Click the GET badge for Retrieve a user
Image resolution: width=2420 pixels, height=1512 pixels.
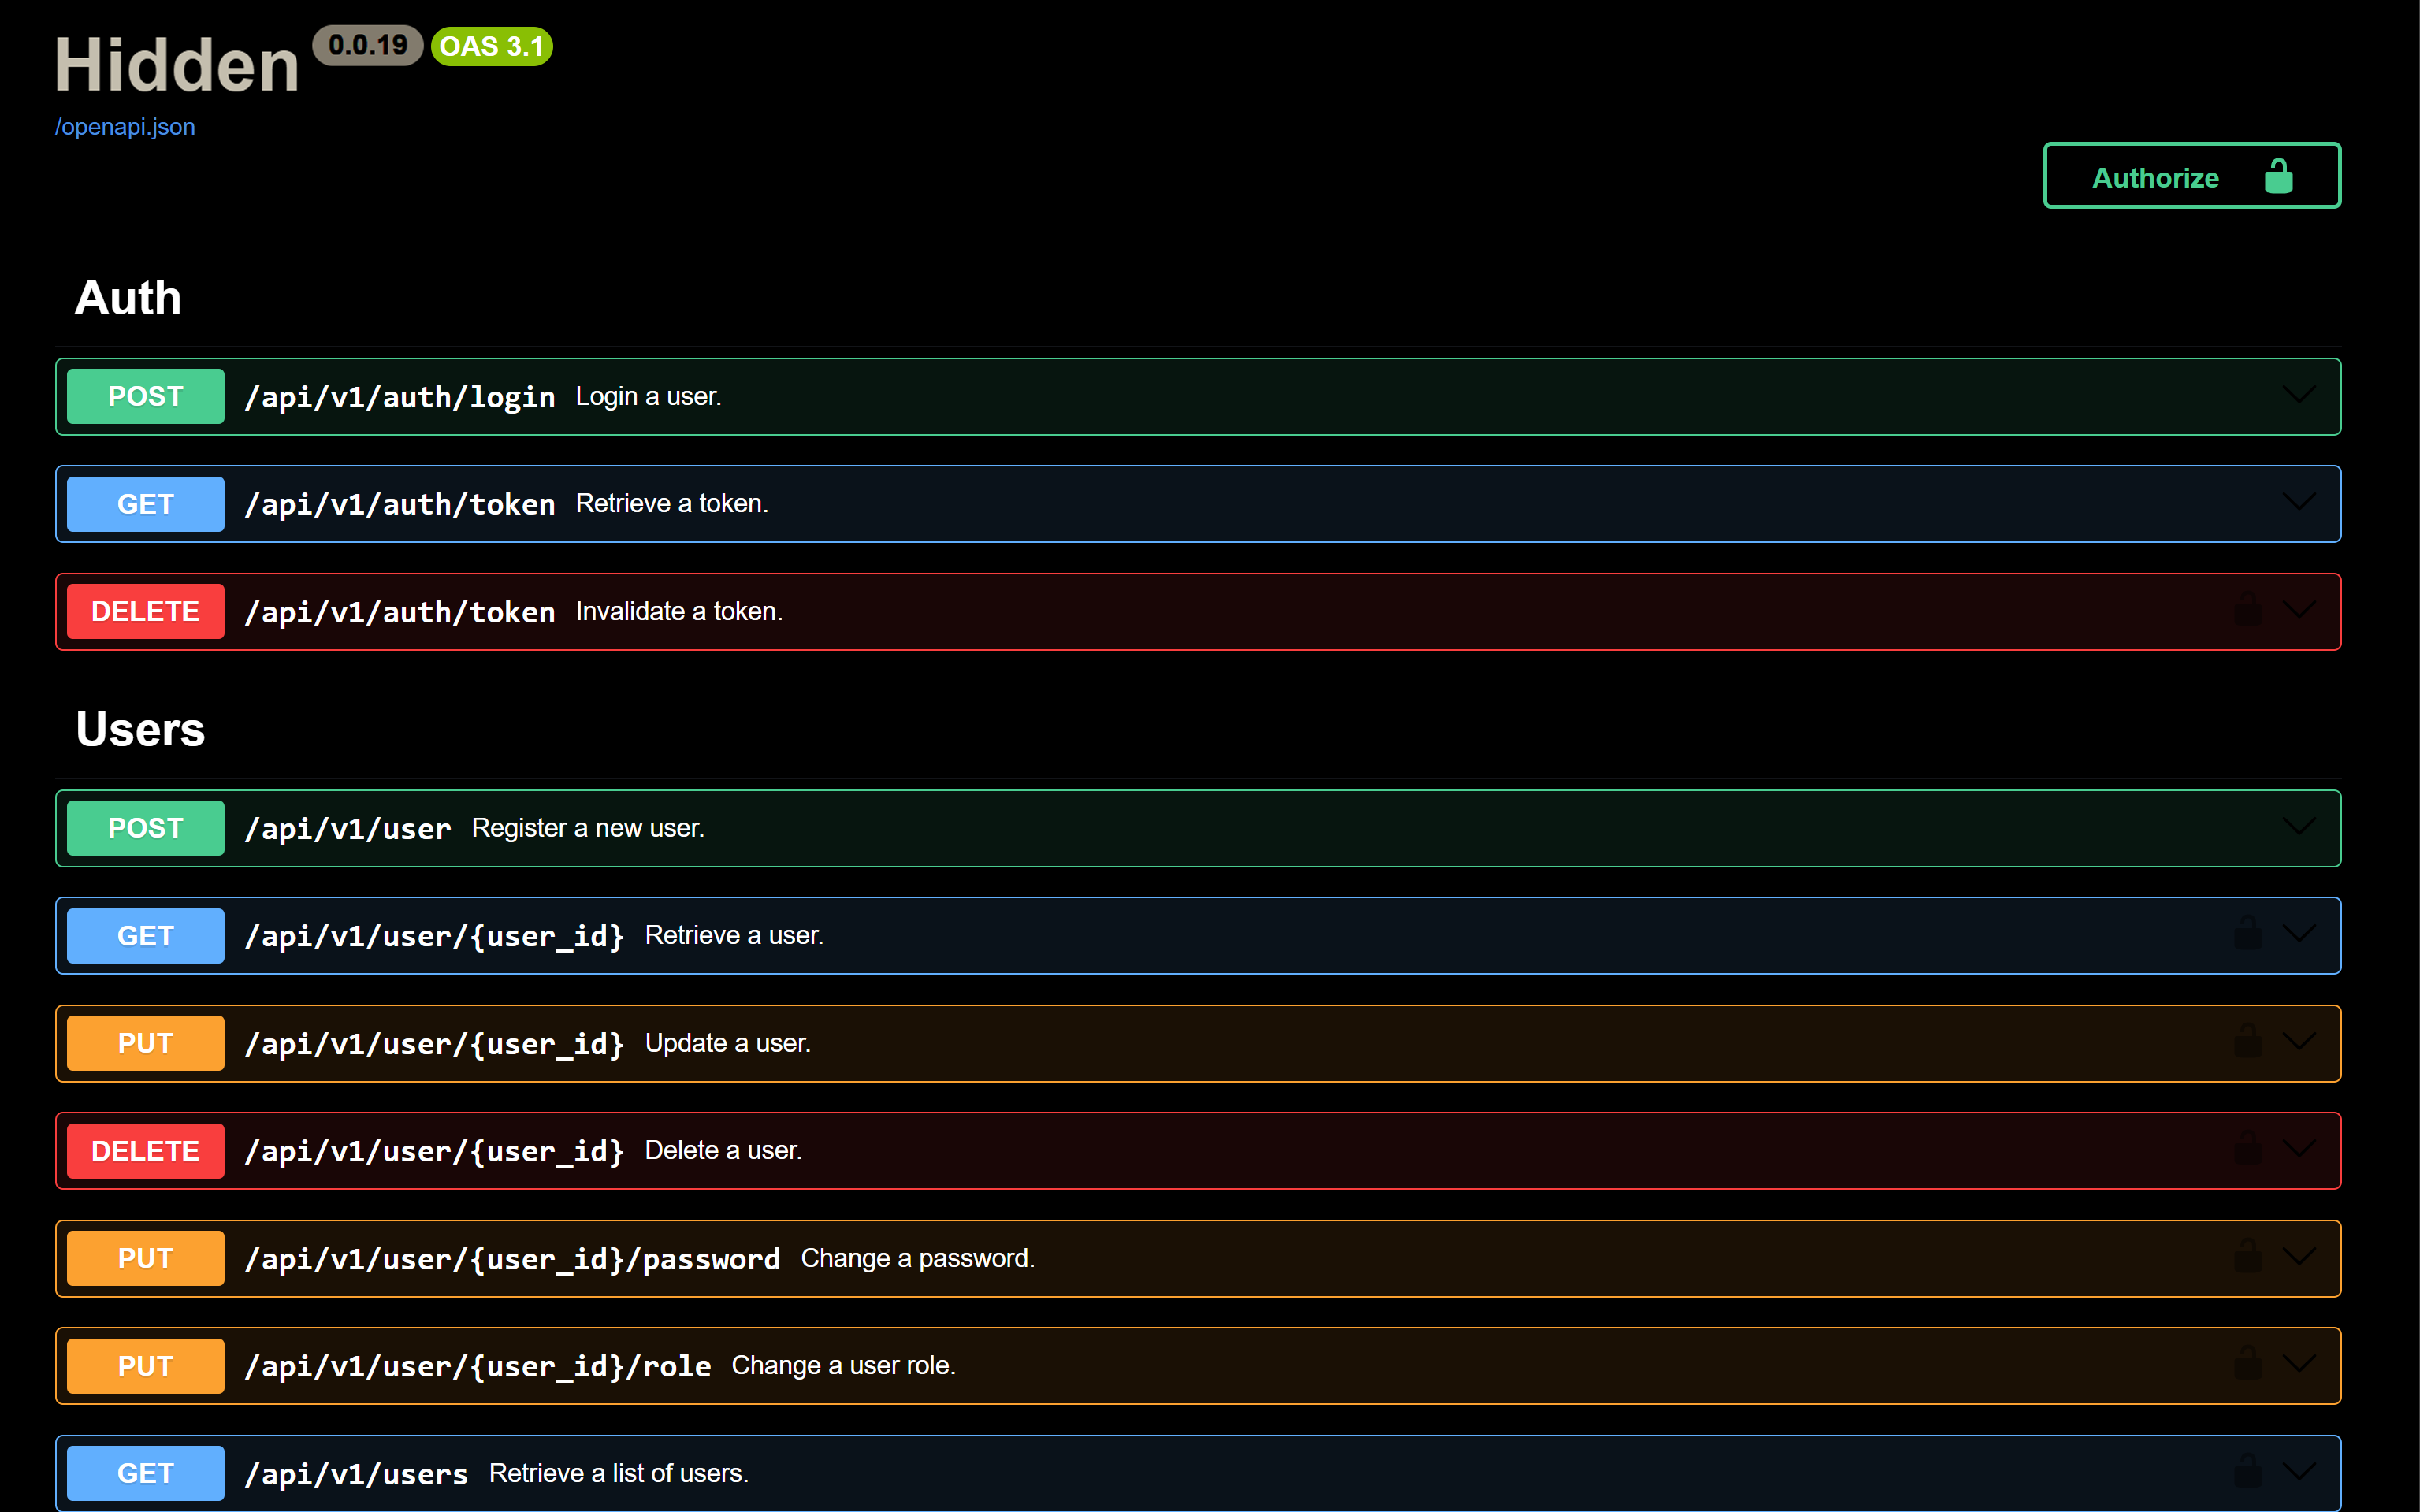coord(145,936)
